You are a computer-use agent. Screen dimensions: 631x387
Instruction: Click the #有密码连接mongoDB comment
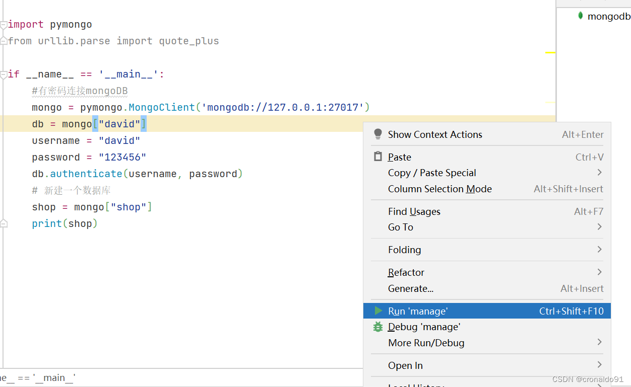tap(80, 91)
